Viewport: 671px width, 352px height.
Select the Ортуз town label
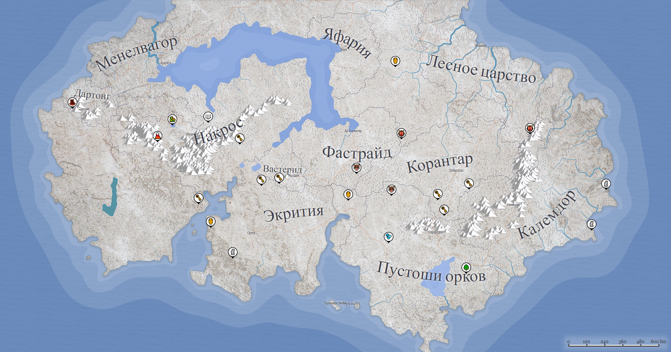[x=251, y=233]
